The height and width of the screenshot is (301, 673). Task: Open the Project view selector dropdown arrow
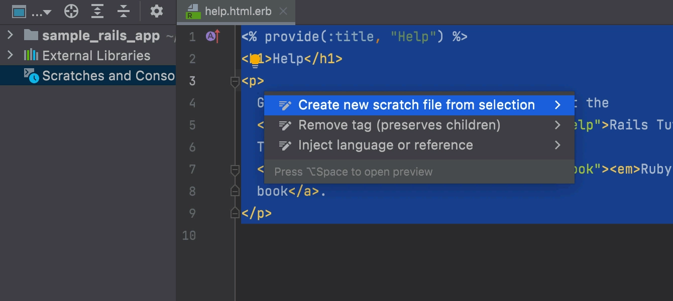pos(47,13)
